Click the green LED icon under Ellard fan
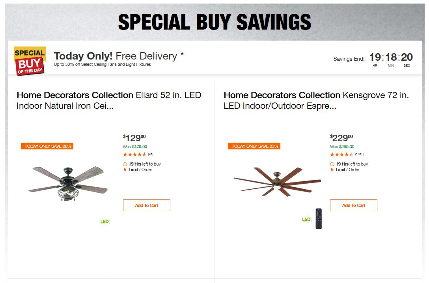The width and height of the screenshot is (429, 283). [x=104, y=222]
